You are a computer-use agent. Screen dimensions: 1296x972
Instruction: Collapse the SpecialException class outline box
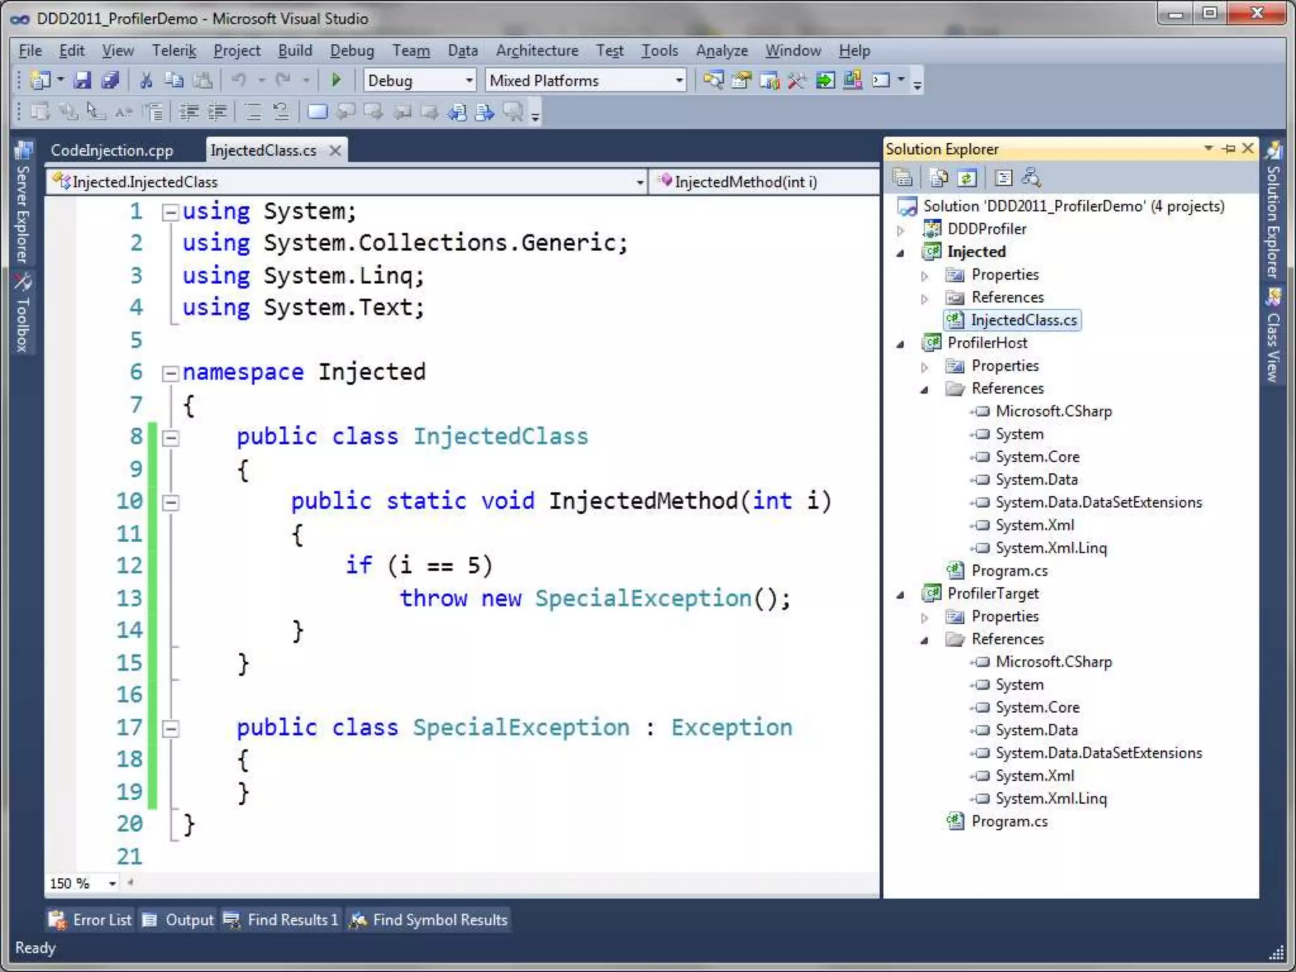170,729
